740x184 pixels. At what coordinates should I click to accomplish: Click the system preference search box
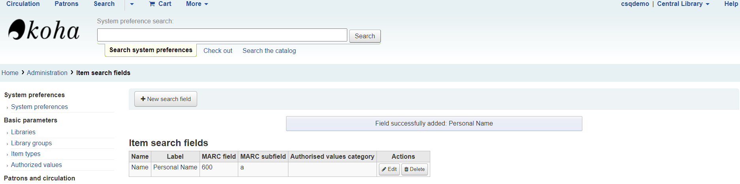(222, 35)
